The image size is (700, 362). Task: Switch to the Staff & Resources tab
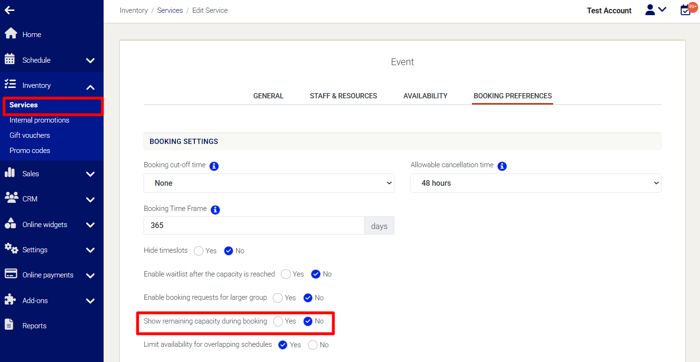343,96
